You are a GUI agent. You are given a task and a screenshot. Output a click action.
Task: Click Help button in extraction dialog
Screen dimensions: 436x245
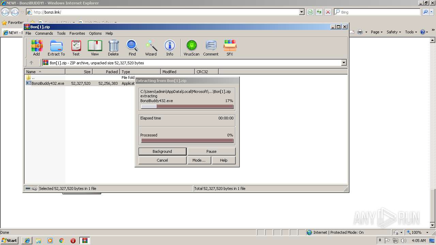(224, 160)
